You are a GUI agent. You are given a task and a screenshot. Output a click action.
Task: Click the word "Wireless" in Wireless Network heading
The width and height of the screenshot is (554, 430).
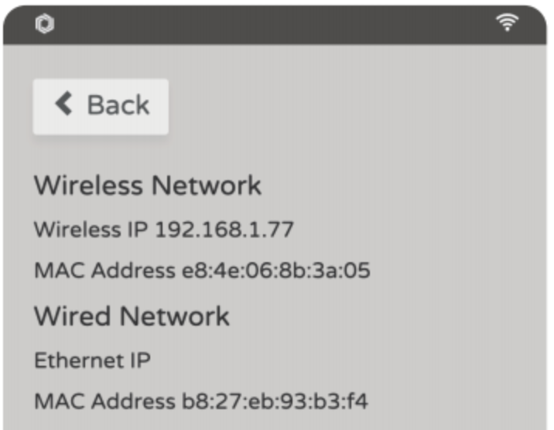[x=89, y=186]
